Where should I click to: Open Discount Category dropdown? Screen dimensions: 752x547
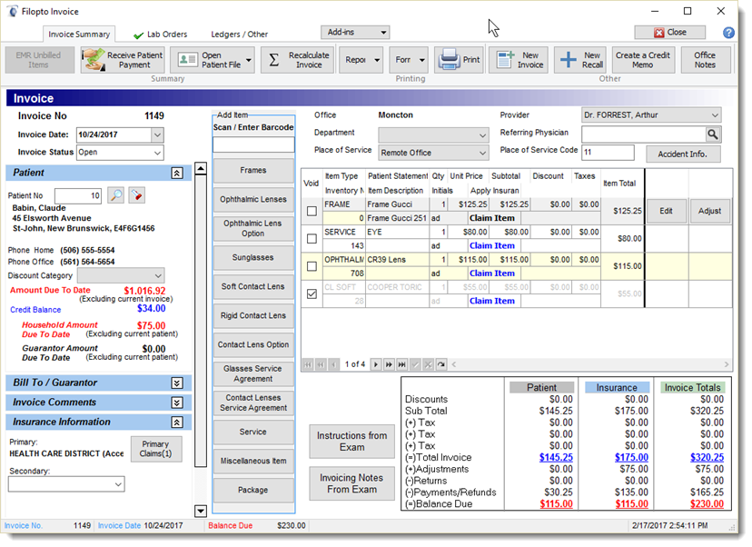tap(158, 276)
